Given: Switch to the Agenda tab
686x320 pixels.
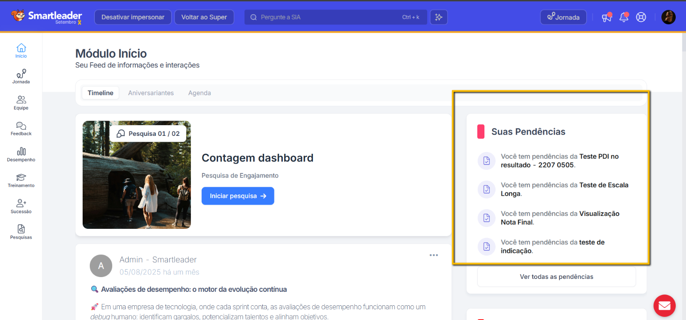Looking at the screenshot, I should tap(199, 93).
